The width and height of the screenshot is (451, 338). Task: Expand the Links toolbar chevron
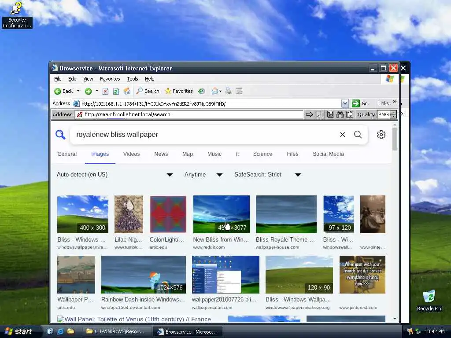pos(394,102)
